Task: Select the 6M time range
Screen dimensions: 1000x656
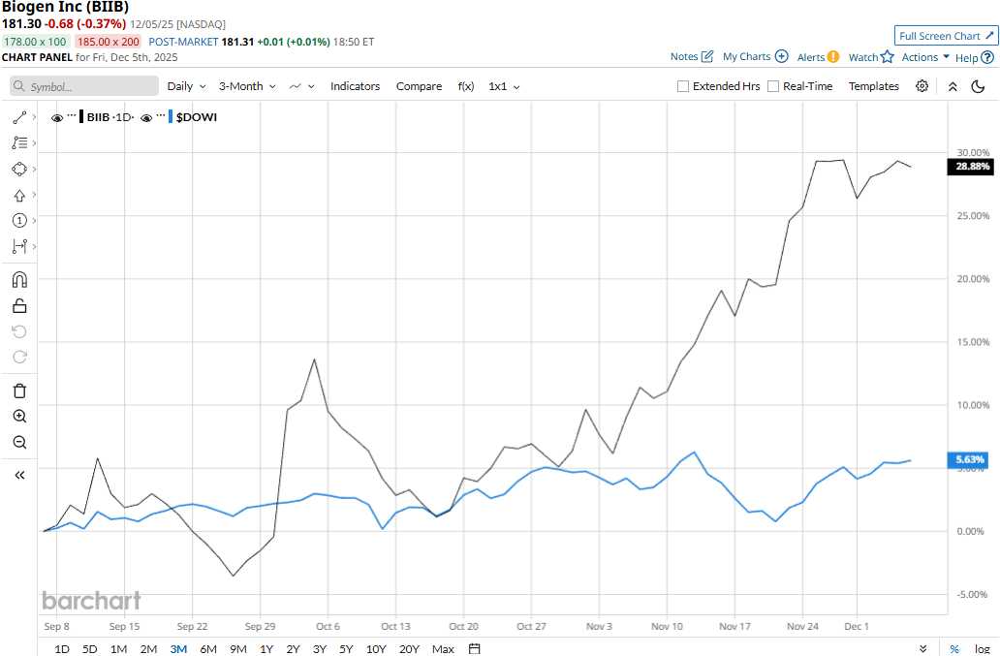Action: click(208, 649)
